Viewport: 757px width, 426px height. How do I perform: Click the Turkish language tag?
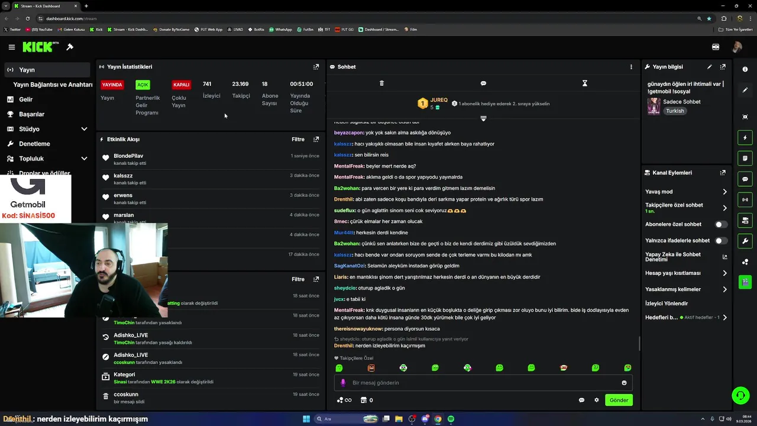(x=675, y=111)
